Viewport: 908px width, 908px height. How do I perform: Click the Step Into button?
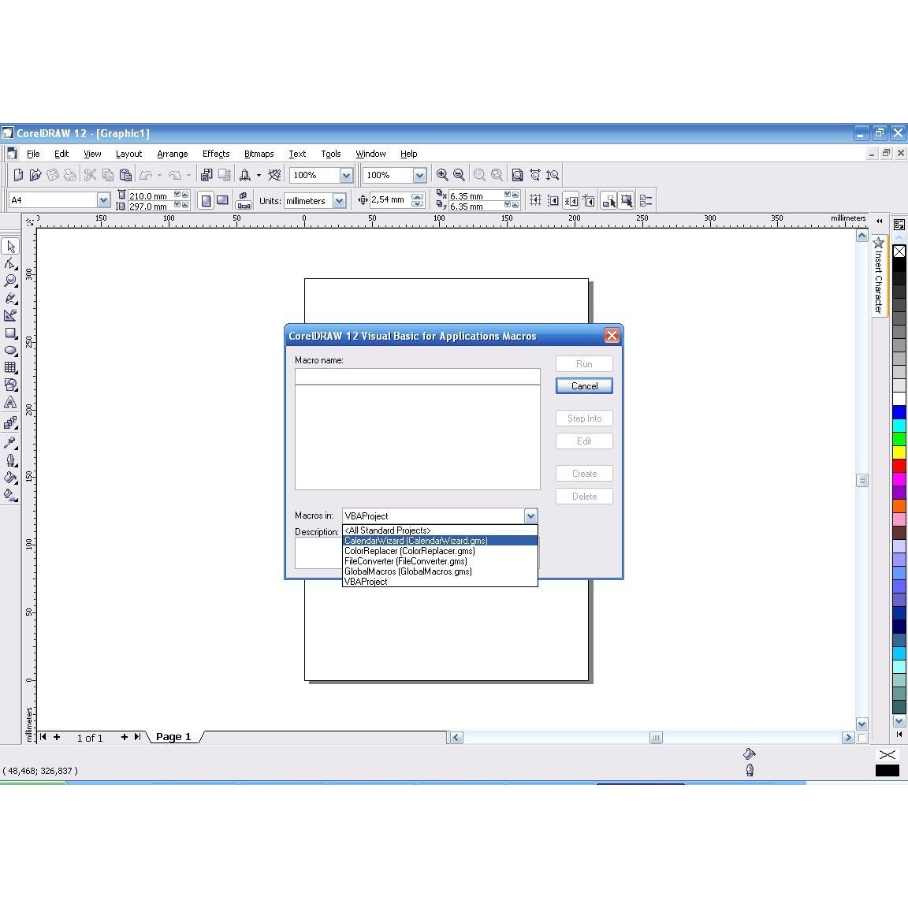tap(583, 418)
